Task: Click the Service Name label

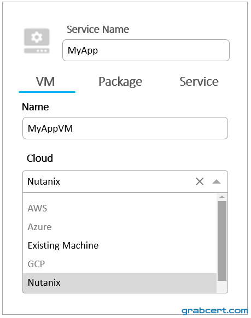Action: coord(98,29)
